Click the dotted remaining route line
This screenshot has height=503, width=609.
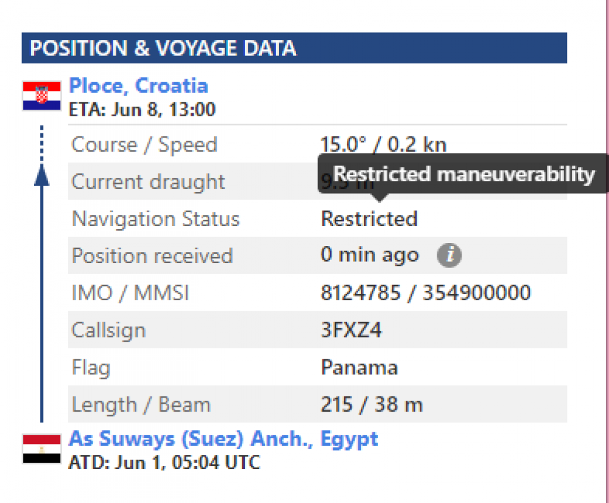click(41, 144)
